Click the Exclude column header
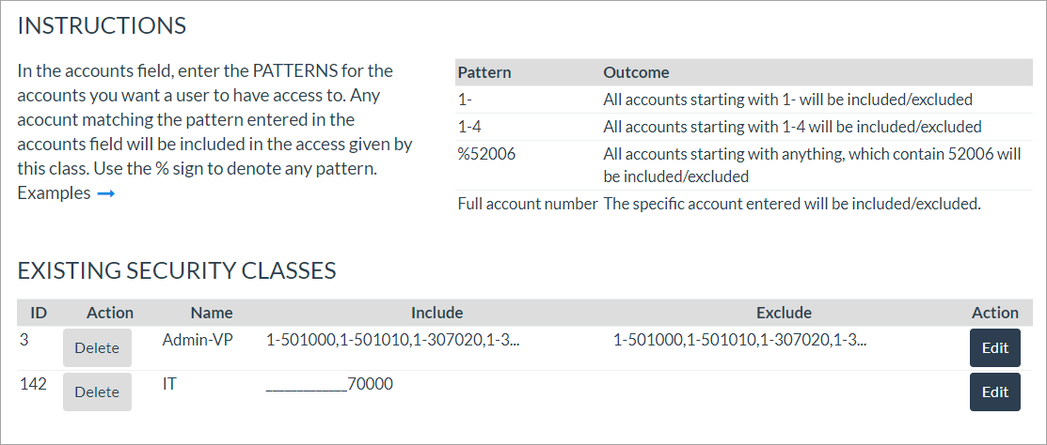Screen dimensions: 1047x445 pos(784,313)
